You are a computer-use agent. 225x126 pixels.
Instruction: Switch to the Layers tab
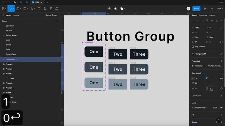click(8, 15)
